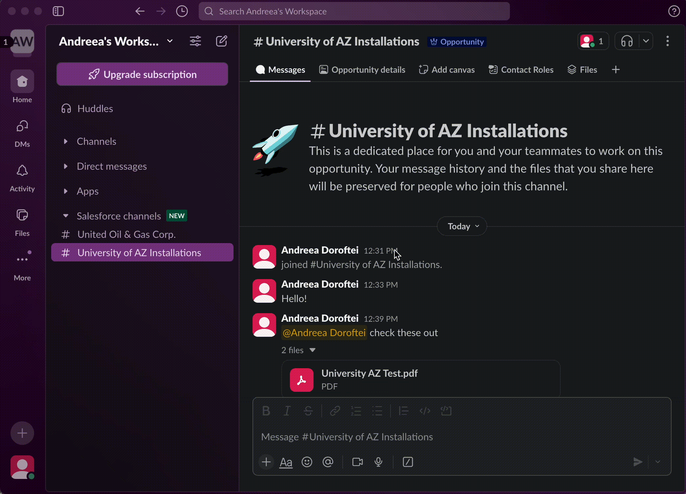
Task: Open the history clock icon
Action: click(182, 11)
